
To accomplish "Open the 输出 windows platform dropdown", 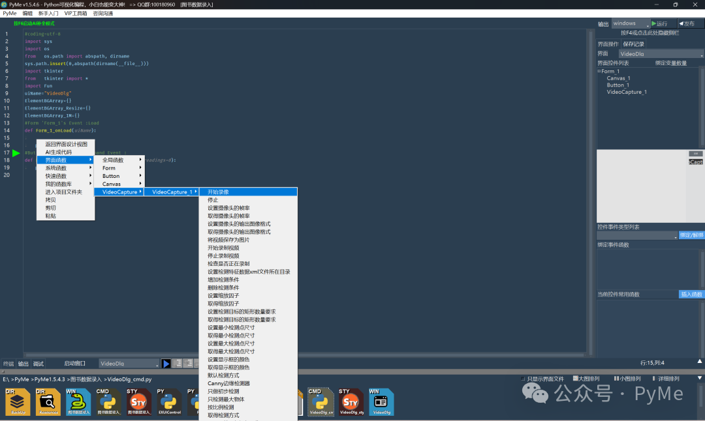I will click(x=631, y=23).
